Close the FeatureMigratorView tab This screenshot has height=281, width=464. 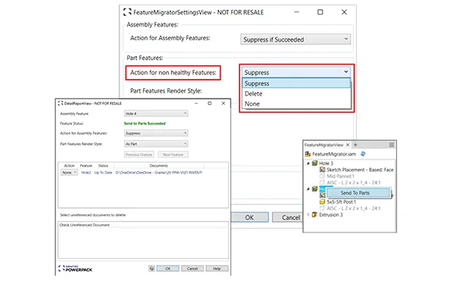coord(348,145)
